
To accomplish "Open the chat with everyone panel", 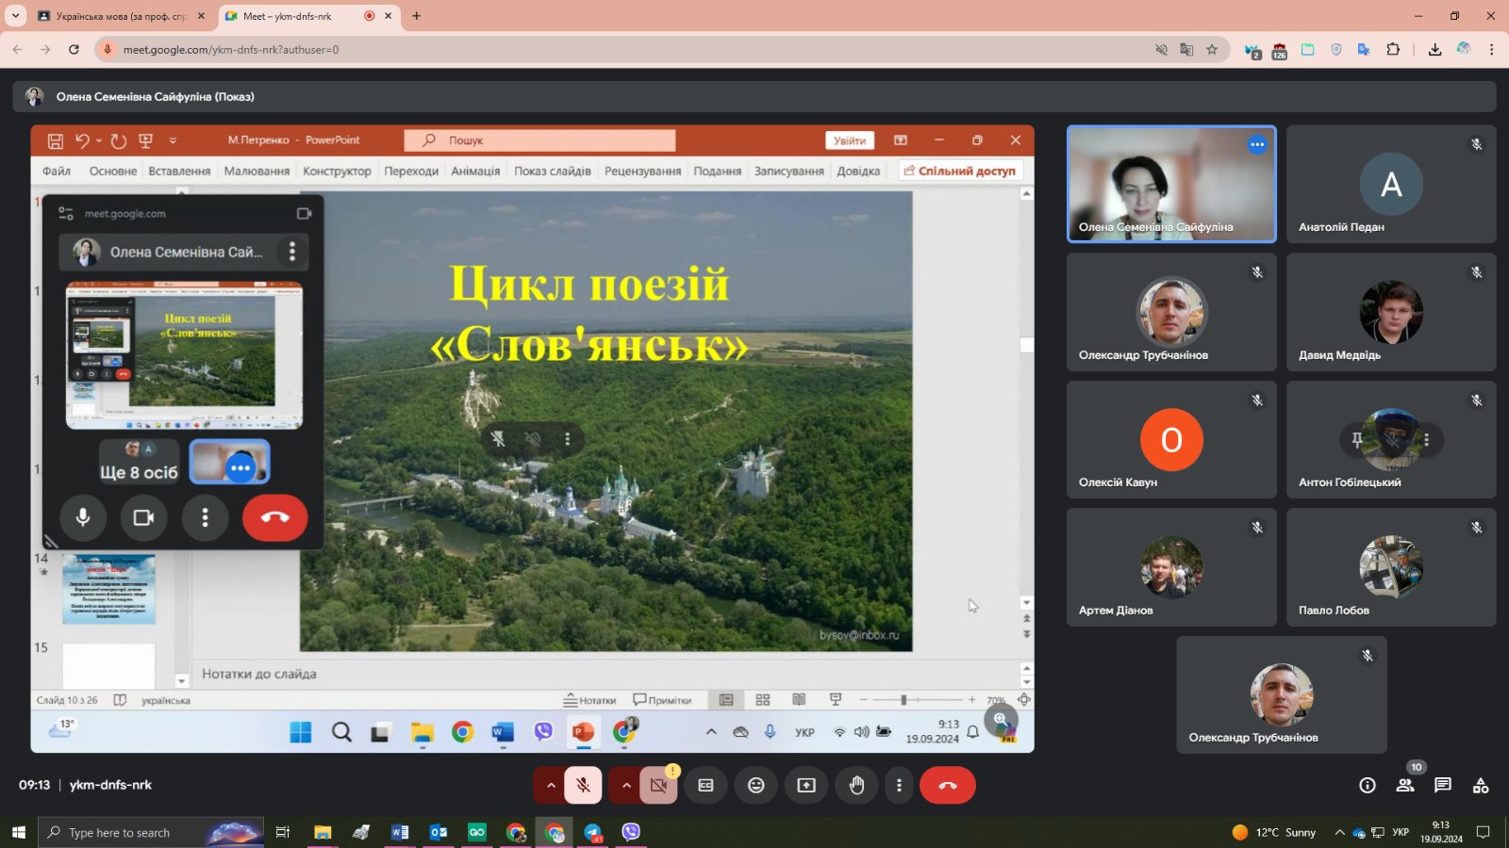I will point(1443,785).
